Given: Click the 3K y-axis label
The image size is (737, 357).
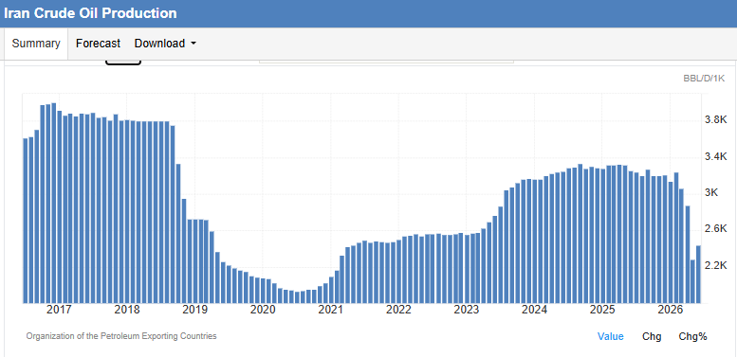Looking at the screenshot, I should coord(711,193).
